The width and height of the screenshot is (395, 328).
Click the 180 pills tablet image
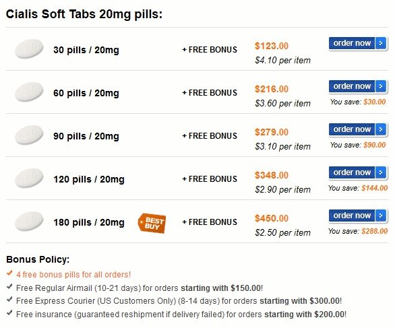click(x=29, y=222)
